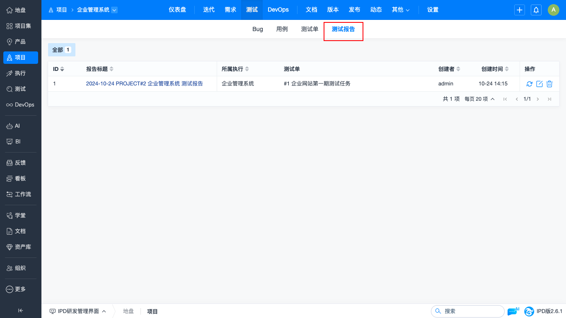Open the 版本 tab

pos(333,10)
